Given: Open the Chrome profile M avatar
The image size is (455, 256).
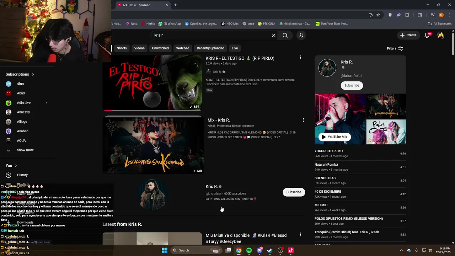Looking at the screenshot, I should coord(441,15).
